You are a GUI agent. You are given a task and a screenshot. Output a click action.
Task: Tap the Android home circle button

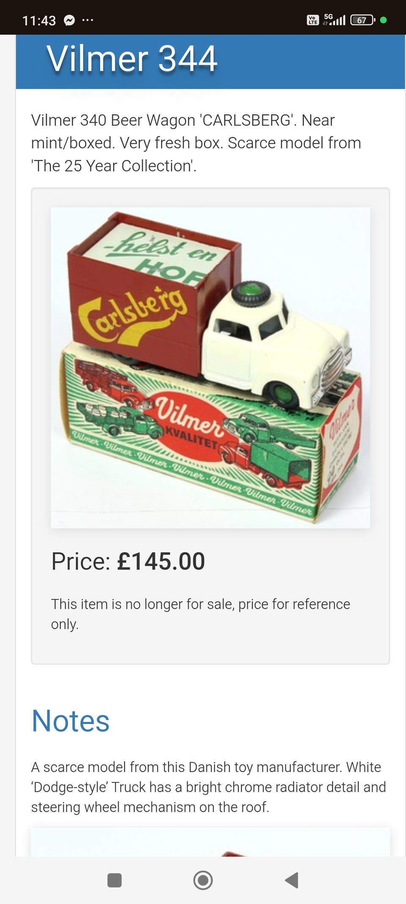pyautogui.click(x=203, y=880)
